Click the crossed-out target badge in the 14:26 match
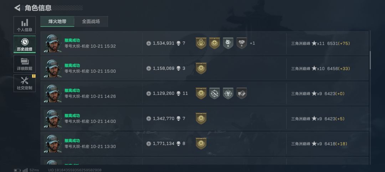The image size is (385, 172). tap(215, 93)
